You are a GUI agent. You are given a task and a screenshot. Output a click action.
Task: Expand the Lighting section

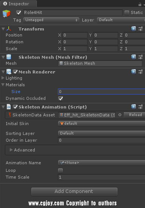[x=3, y=78]
